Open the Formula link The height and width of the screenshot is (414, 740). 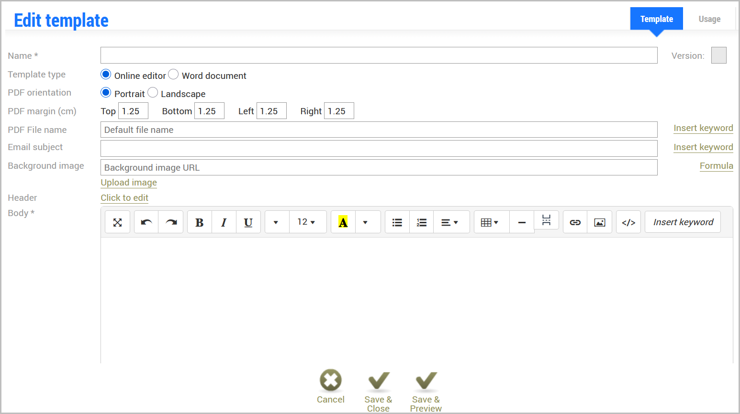pyautogui.click(x=716, y=166)
